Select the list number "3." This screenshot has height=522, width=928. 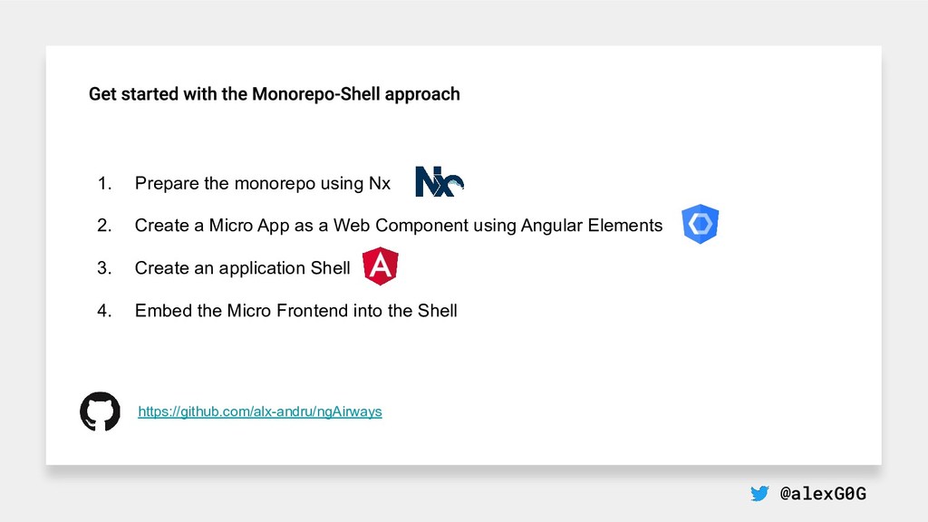[104, 268]
